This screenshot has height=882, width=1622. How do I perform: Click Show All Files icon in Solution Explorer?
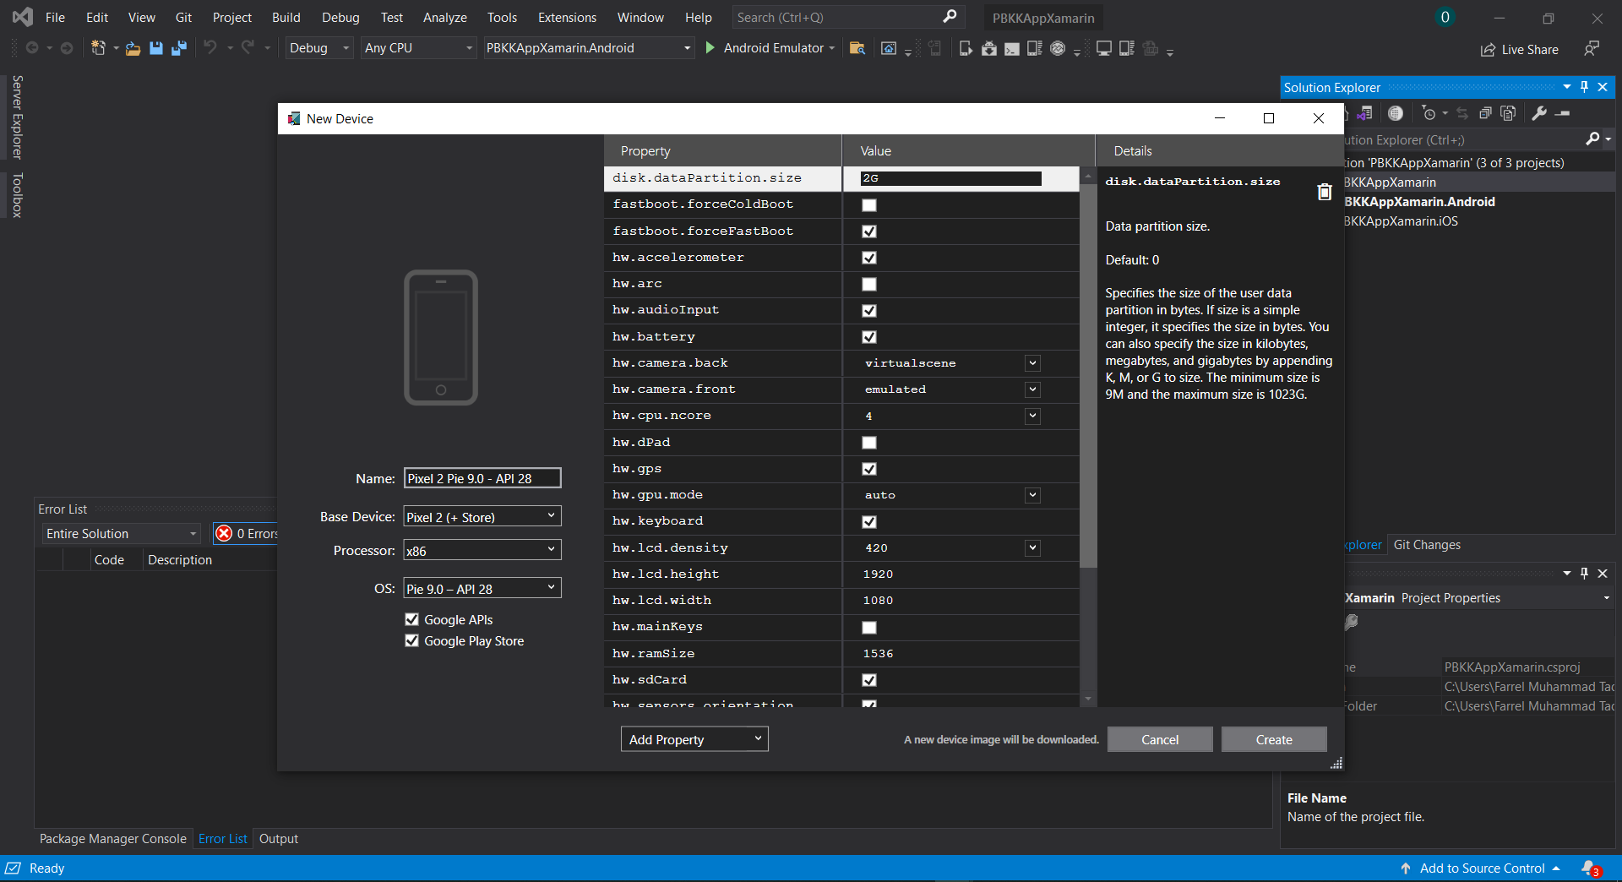(1509, 113)
